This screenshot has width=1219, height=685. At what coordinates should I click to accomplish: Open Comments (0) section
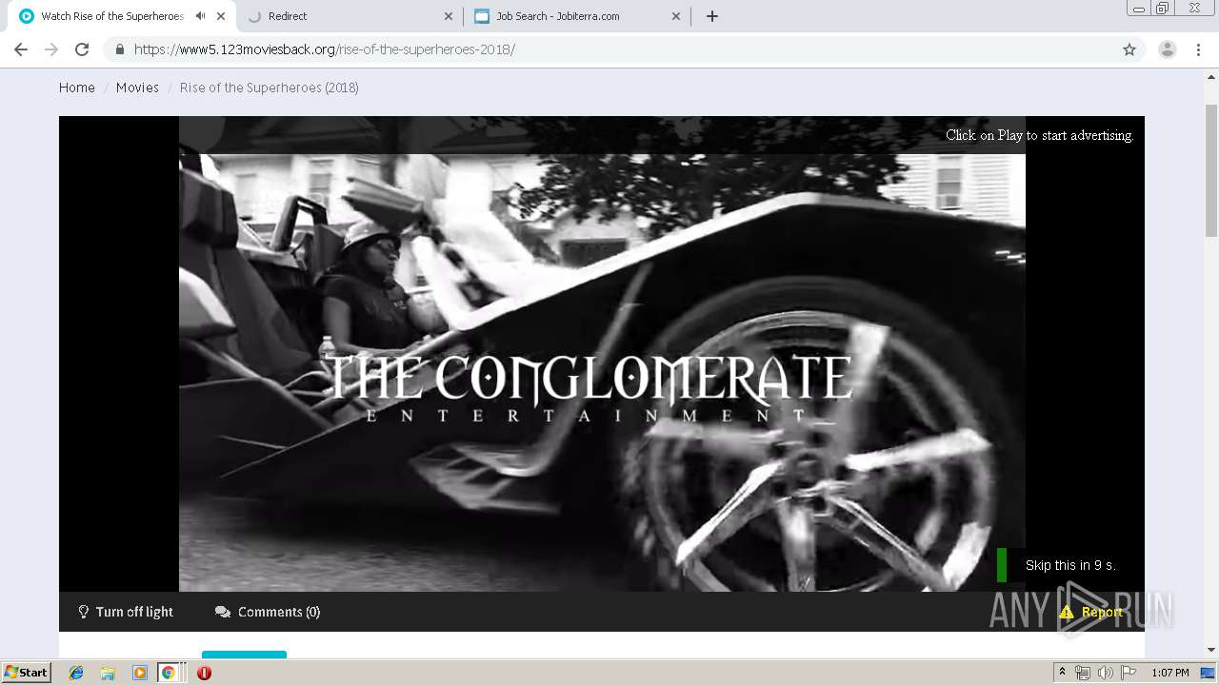click(x=268, y=612)
